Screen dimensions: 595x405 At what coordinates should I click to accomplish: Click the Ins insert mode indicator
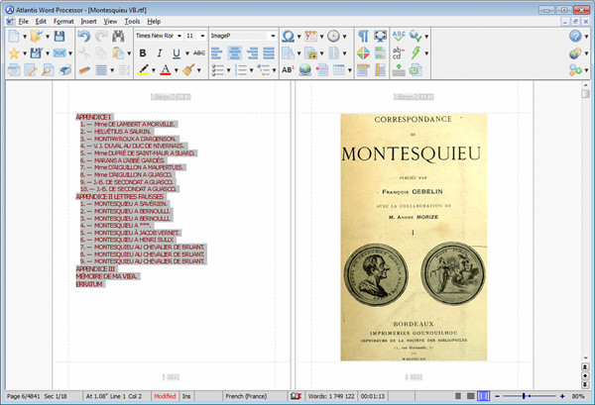[186, 396]
